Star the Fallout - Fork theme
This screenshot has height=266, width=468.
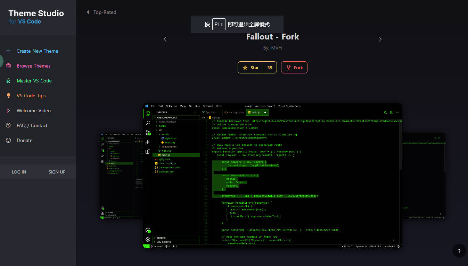tap(251, 68)
